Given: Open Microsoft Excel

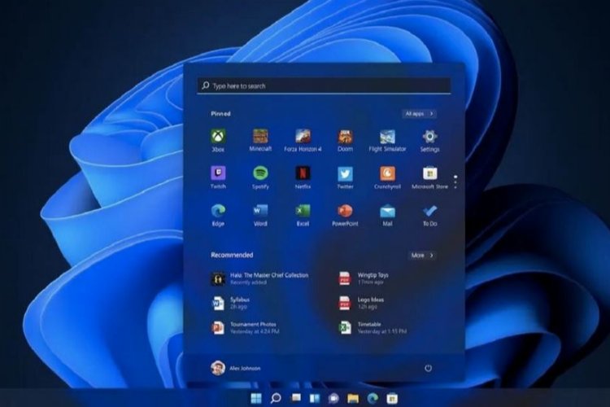Looking at the screenshot, I should coord(303,215).
